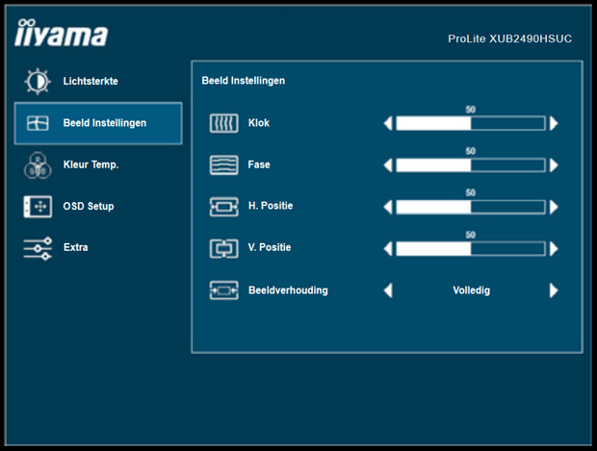Image resolution: width=597 pixels, height=451 pixels.
Task: Select the Fase setting label
Action: [x=259, y=164]
